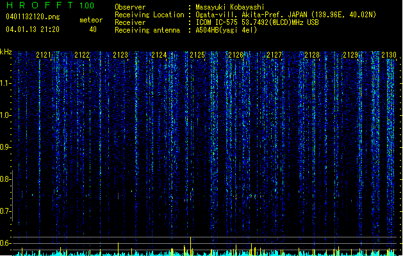Screen dimensions: 403x256
Task: Click location Ogata-vill. Akita-Pref. JAPAN coordinates
Action: (286, 15)
